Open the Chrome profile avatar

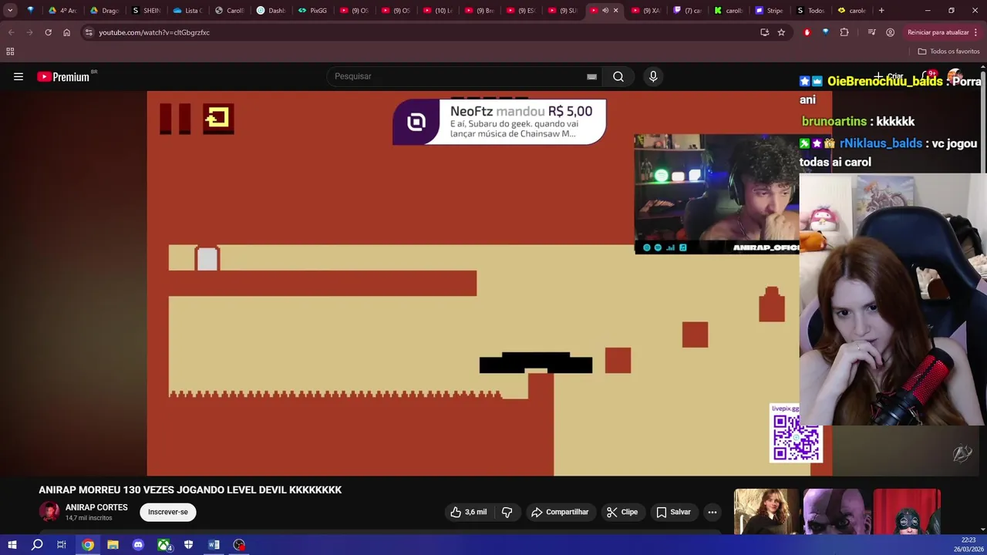pyautogui.click(x=890, y=32)
